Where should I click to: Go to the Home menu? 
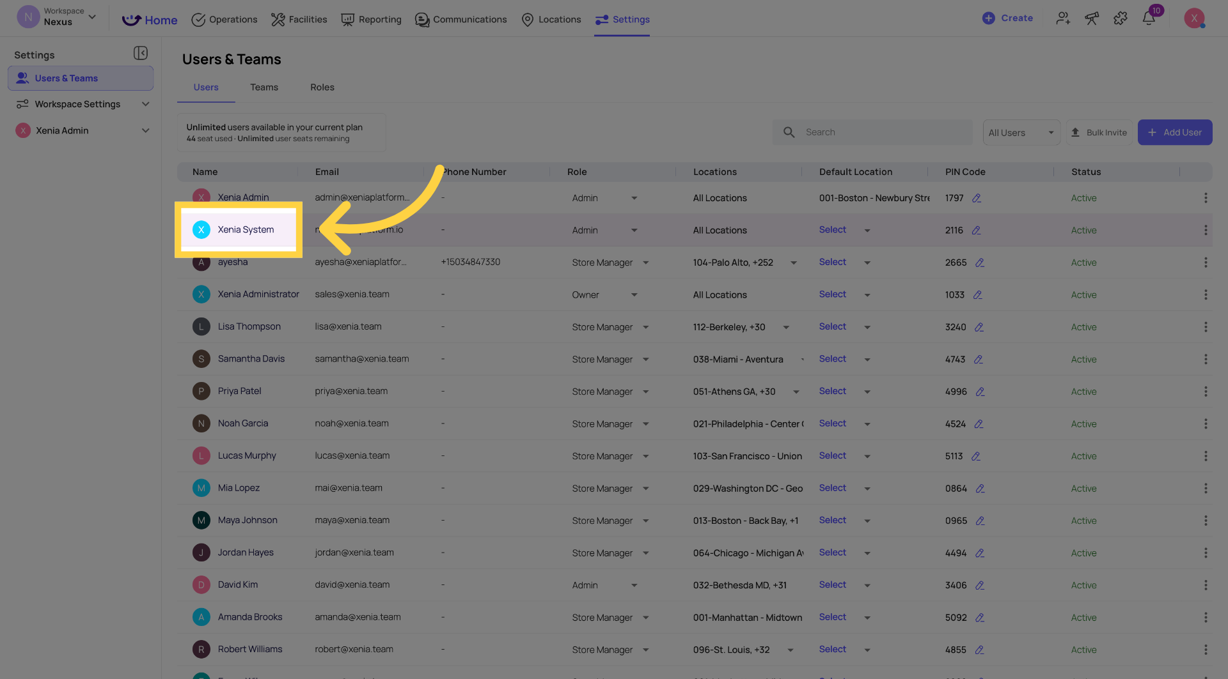(150, 20)
